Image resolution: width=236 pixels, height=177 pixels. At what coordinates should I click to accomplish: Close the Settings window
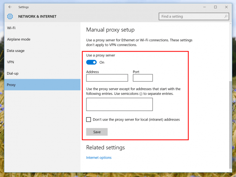tap(226, 7)
